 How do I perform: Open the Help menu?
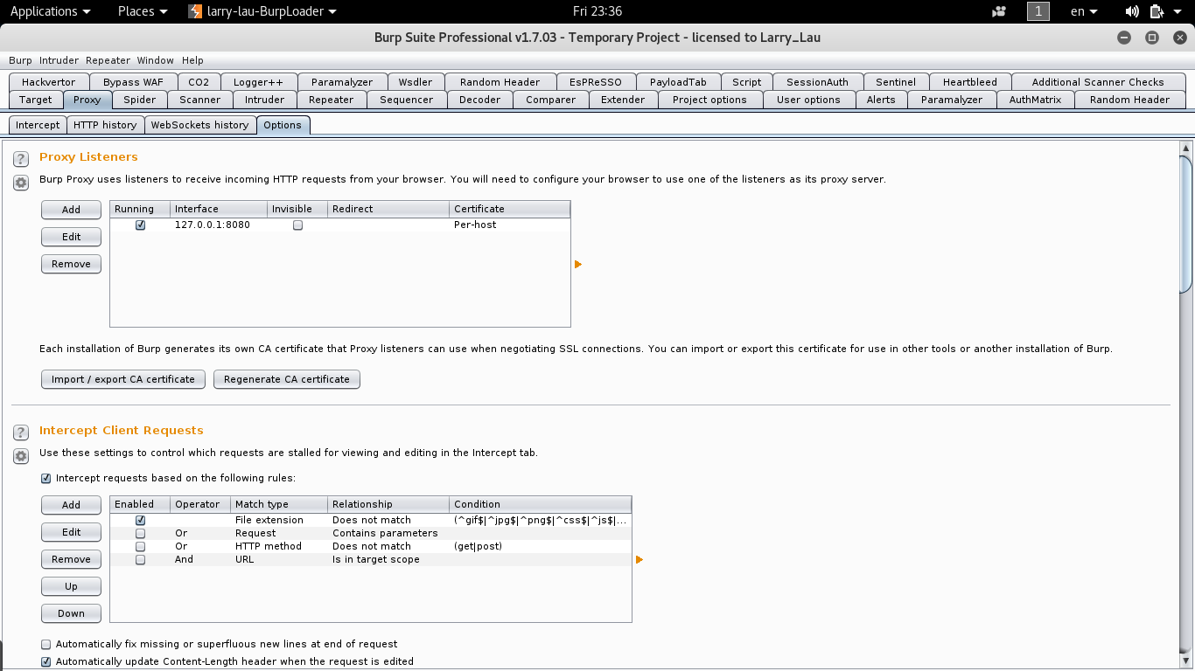tap(192, 60)
